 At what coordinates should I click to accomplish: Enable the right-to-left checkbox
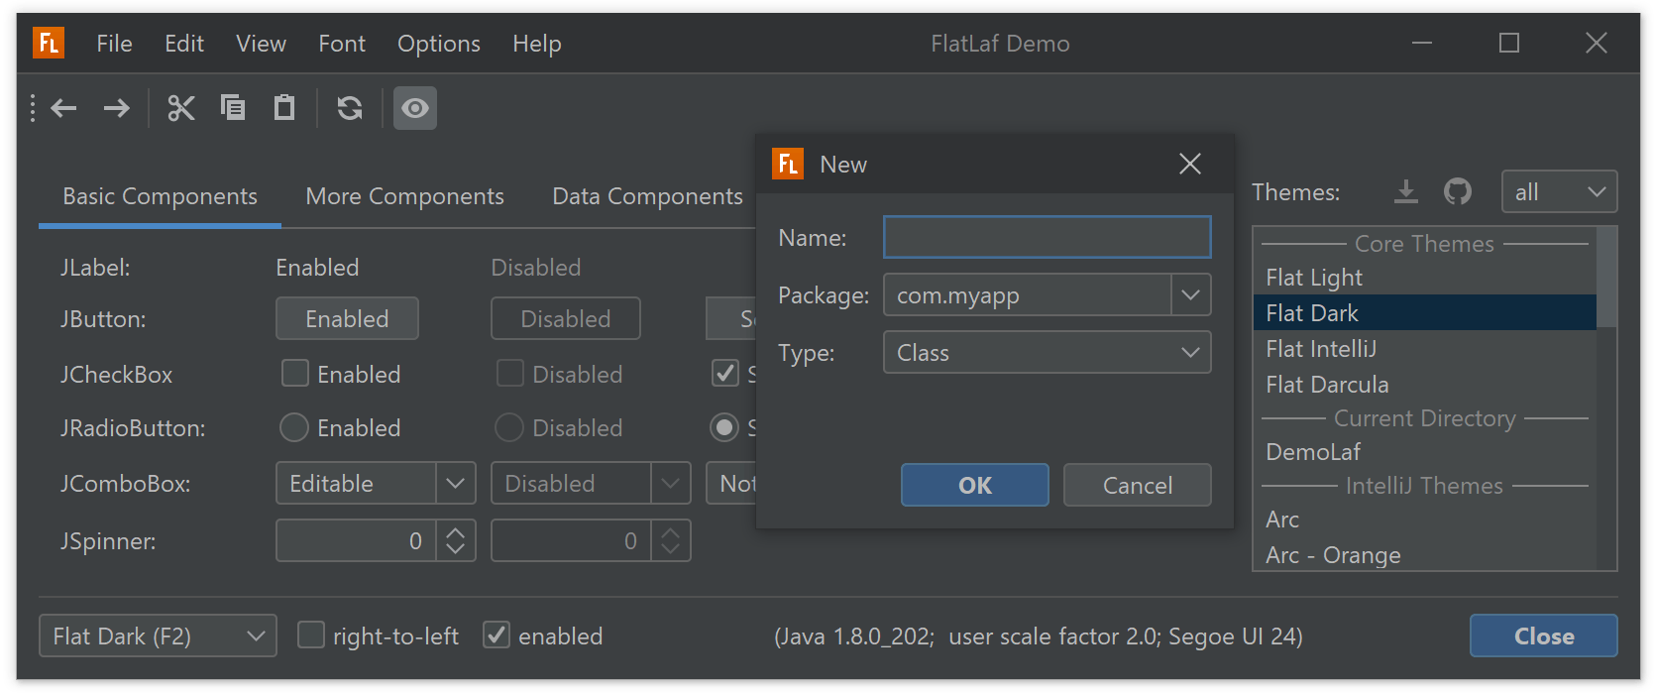(x=311, y=635)
